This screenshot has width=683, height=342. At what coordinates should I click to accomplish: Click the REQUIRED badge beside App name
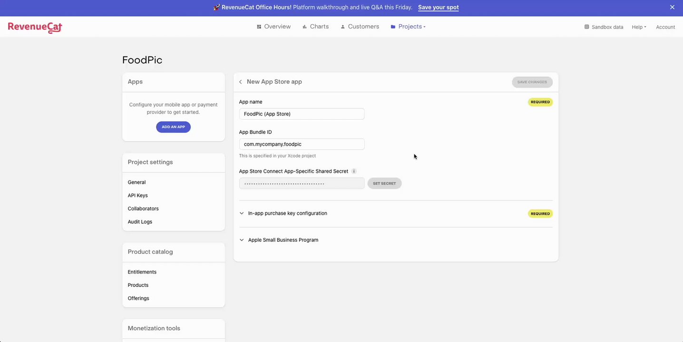pos(540,102)
